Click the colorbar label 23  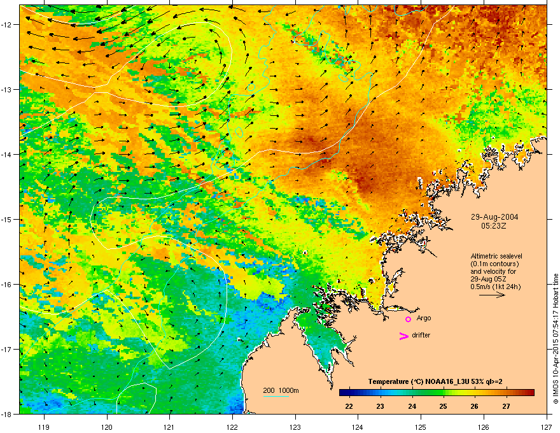381,406
